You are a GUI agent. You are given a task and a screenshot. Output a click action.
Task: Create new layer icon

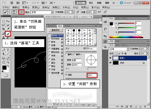[x=140, y=107]
